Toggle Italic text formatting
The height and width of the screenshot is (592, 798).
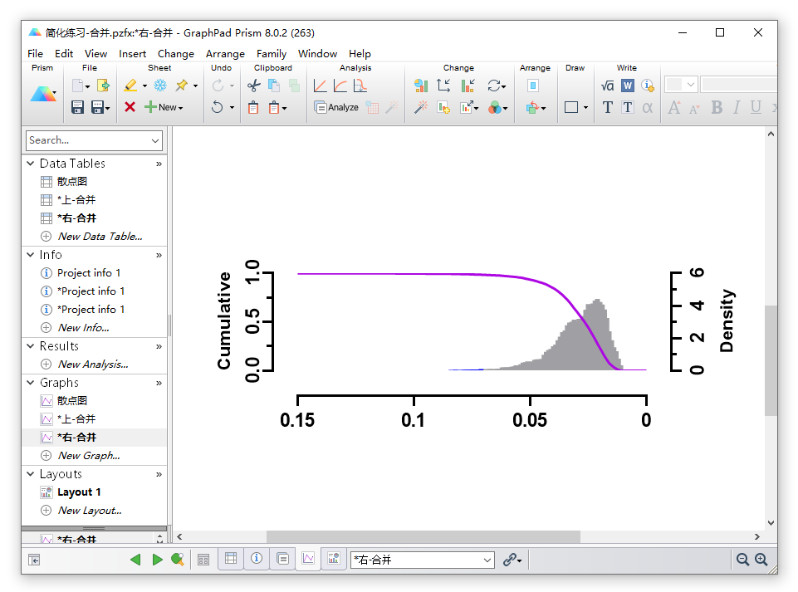(737, 107)
